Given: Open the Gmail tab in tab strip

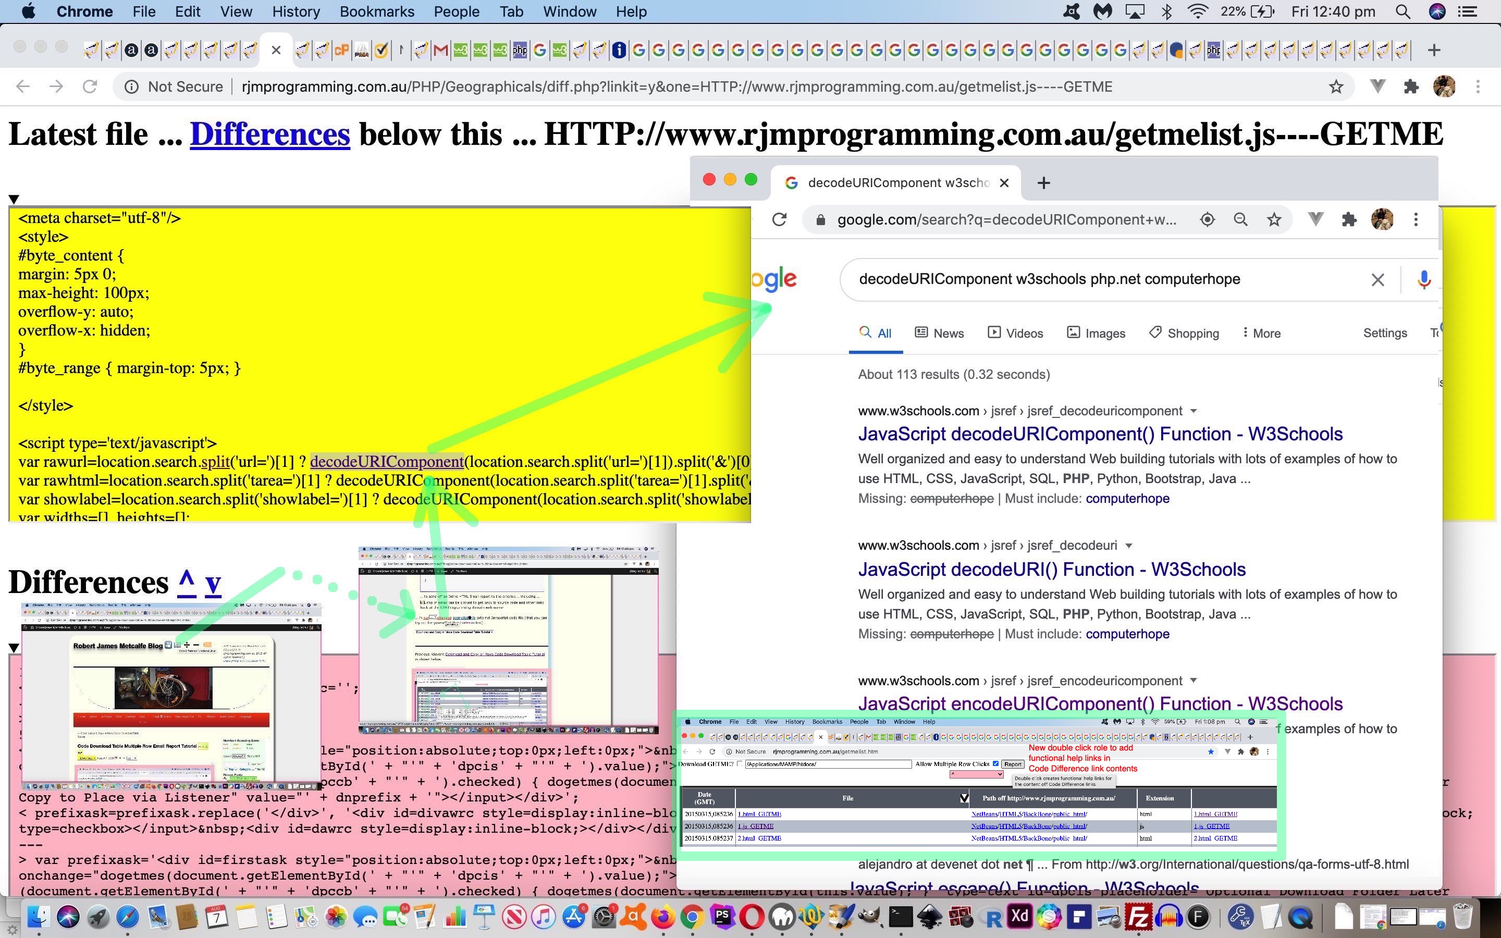Looking at the screenshot, I should [x=440, y=50].
